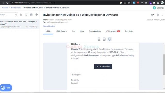Go to Inboxes breadcrumb link
This screenshot has width=165, height=93.
pos(5,8)
